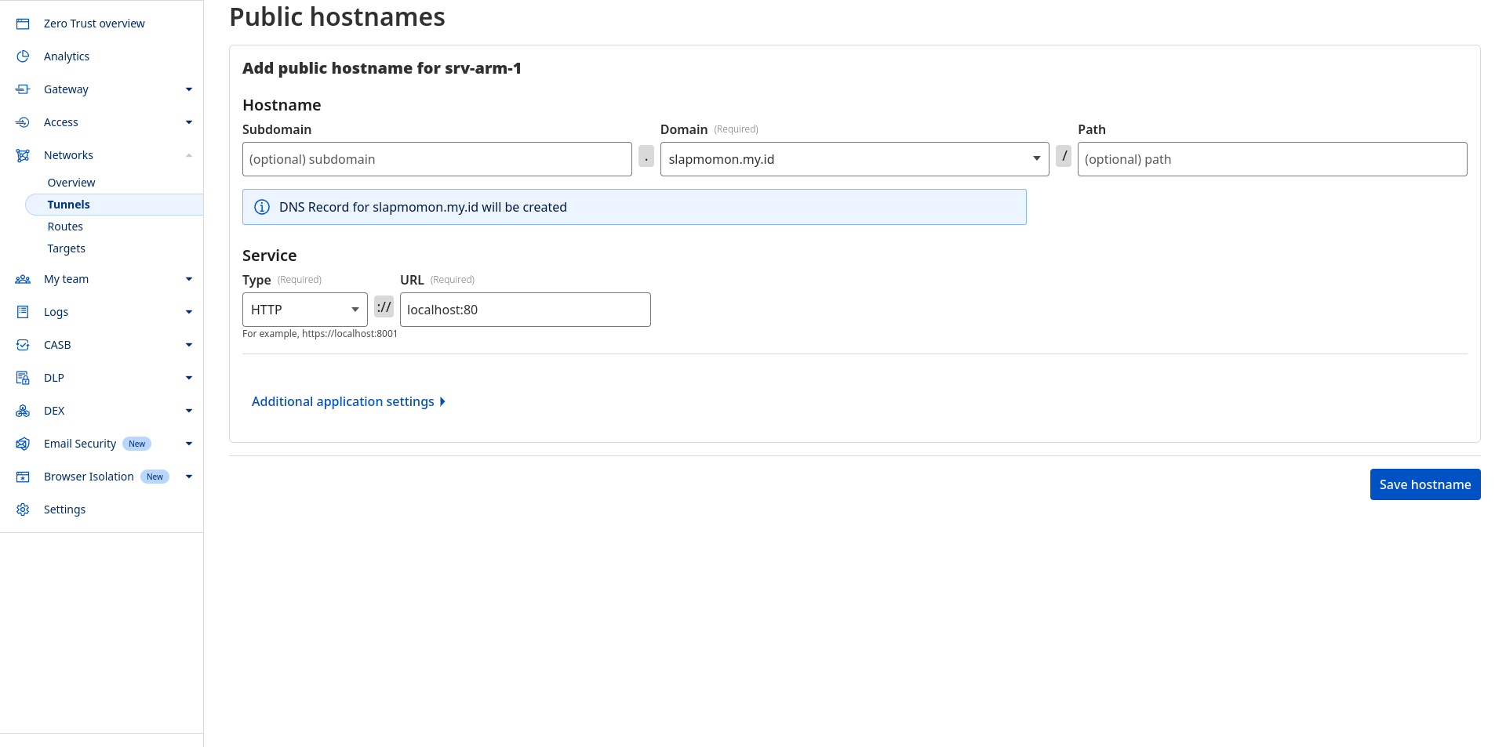Collapse the Networks section chevron
1506x747 pixels.
point(188,154)
